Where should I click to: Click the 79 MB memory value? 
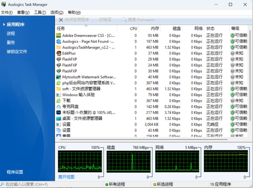tap(153, 95)
